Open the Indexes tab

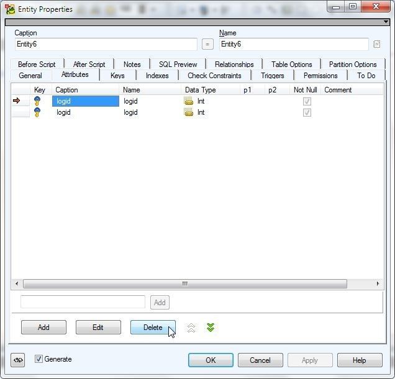click(157, 76)
